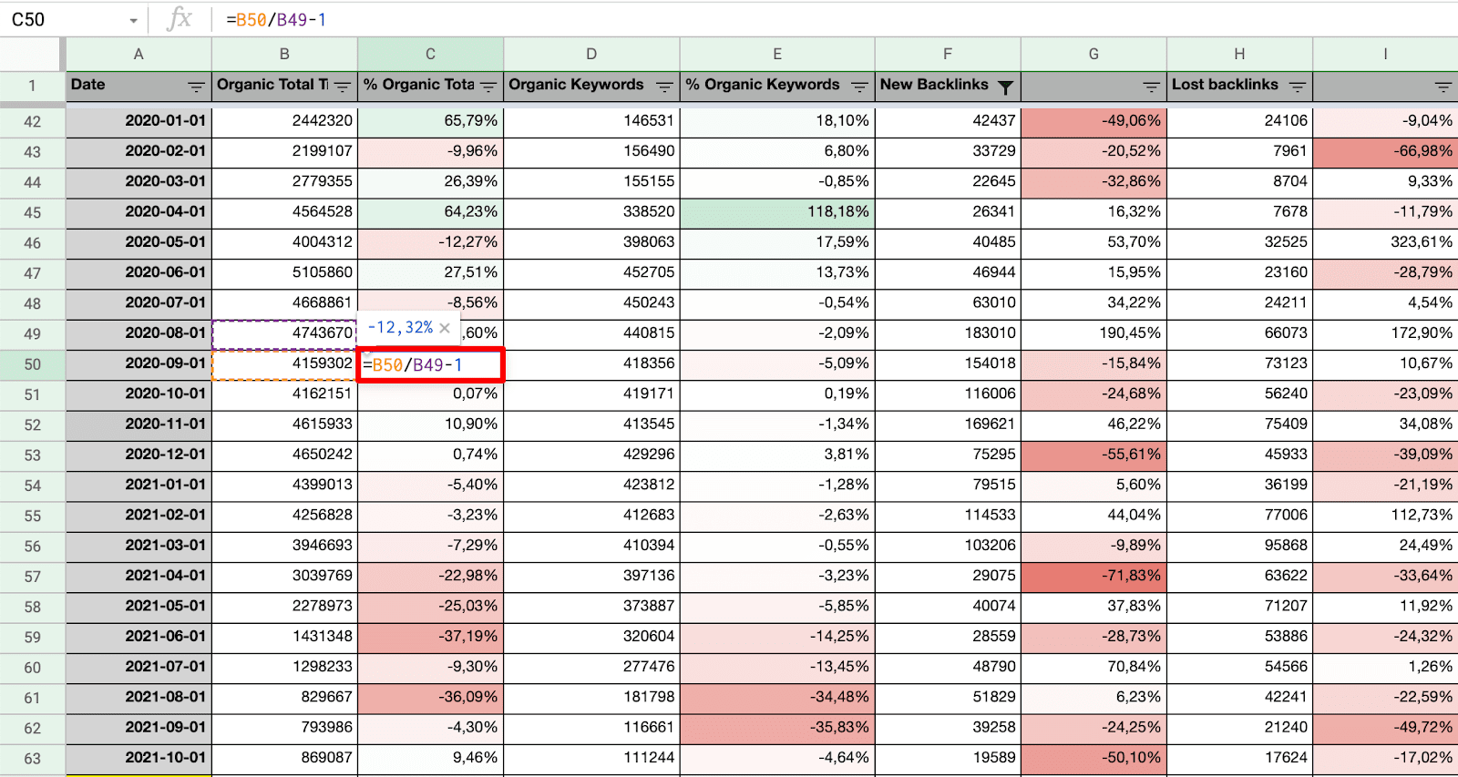Open the % Organic Keywords filter icon
Viewport: 1458px width, 777px height.
[859, 87]
